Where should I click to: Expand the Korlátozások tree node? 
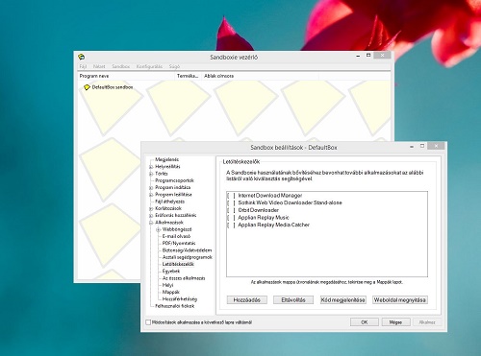(x=151, y=208)
